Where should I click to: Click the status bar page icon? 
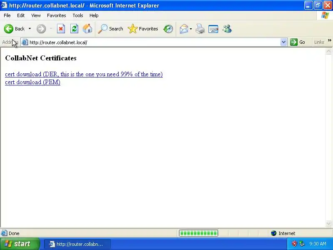[x=4, y=233]
